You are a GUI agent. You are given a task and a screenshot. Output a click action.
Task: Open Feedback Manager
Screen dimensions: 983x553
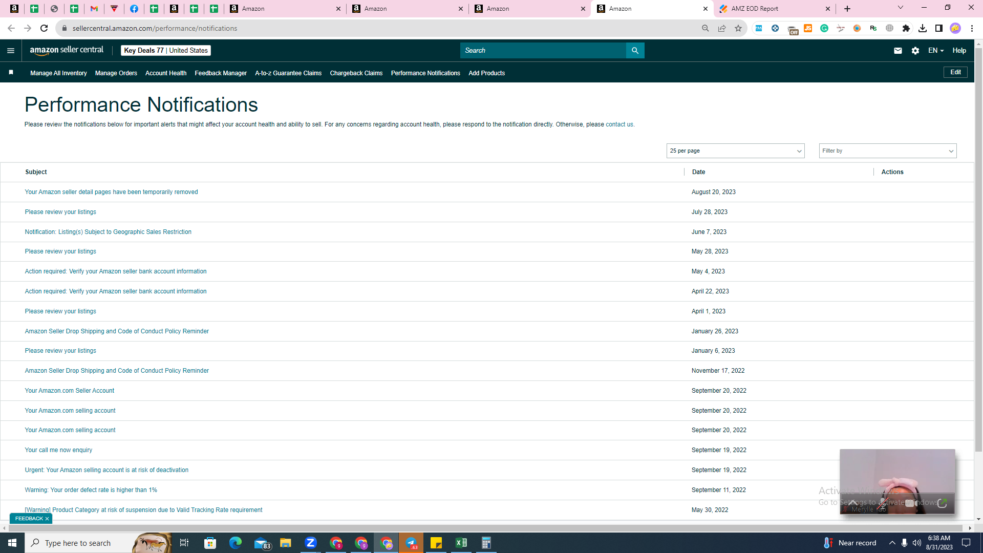[221, 73]
